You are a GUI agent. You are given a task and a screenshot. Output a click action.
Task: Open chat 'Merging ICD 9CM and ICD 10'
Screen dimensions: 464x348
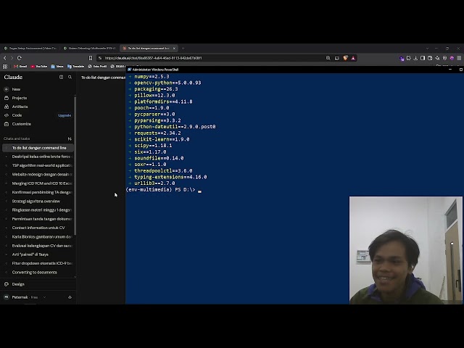point(38,183)
